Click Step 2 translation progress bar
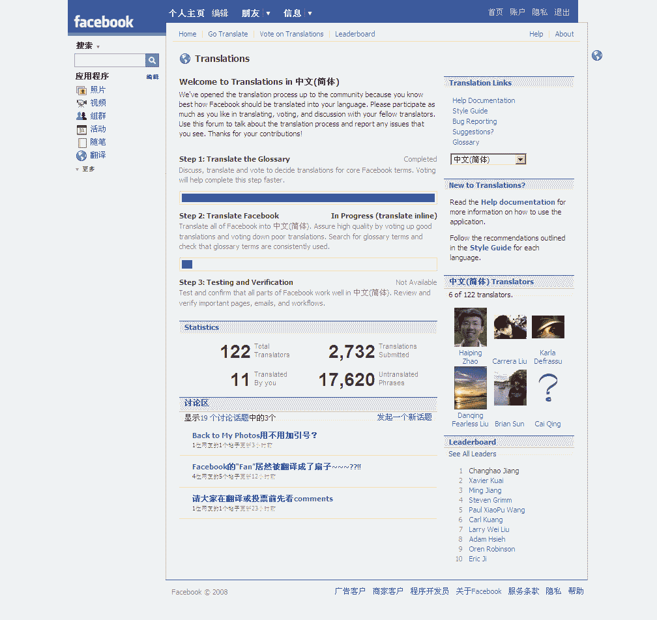 pyautogui.click(x=308, y=264)
